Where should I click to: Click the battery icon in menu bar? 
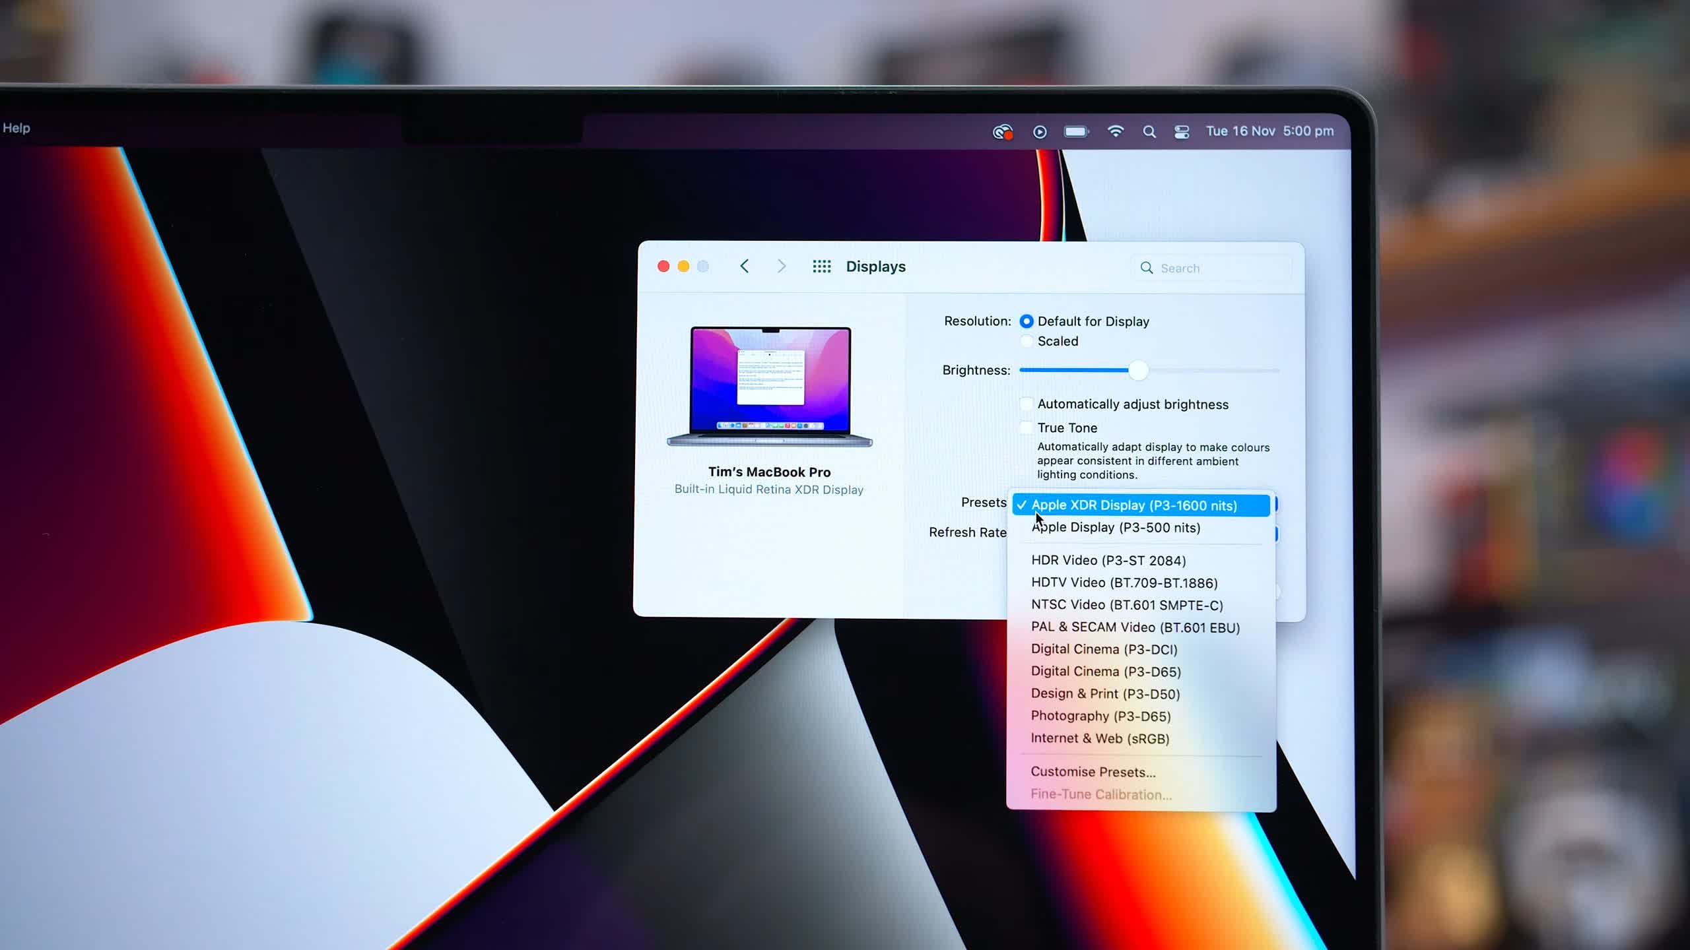tap(1075, 130)
